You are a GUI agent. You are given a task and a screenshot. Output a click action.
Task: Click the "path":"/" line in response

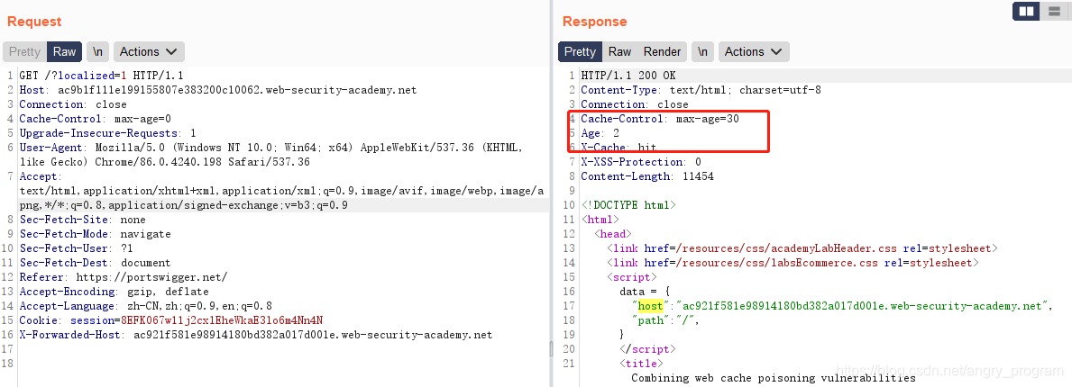click(666, 320)
